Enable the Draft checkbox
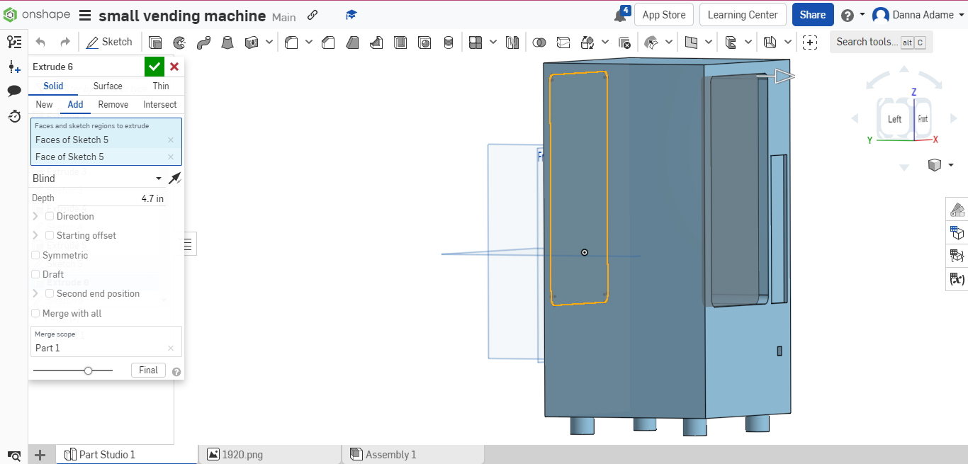The height and width of the screenshot is (464, 968). pyautogui.click(x=35, y=274)
